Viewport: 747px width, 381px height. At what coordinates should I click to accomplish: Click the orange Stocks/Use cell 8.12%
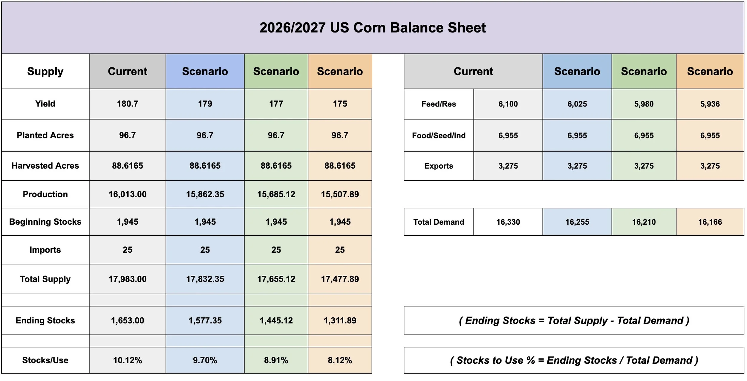(x=340, y=360)
